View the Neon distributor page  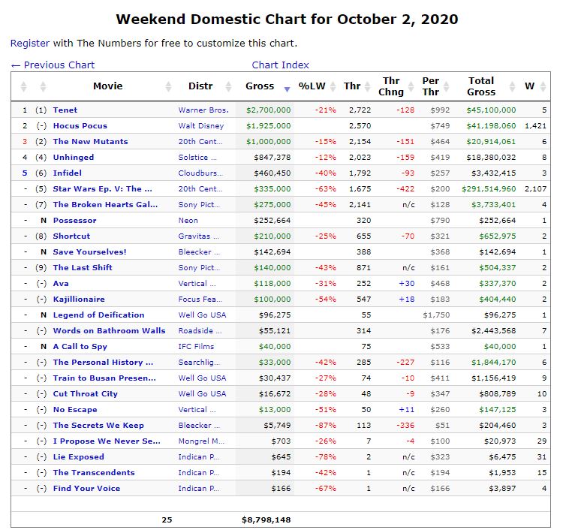188,221
